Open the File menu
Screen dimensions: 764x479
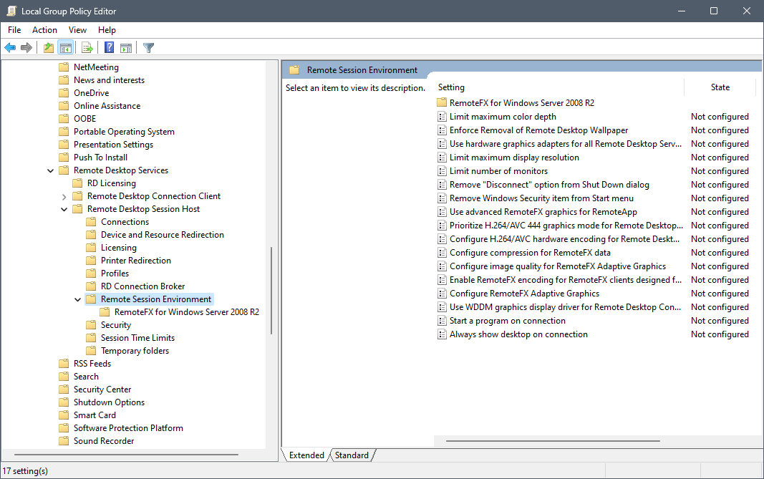click(x=14, y=30)
